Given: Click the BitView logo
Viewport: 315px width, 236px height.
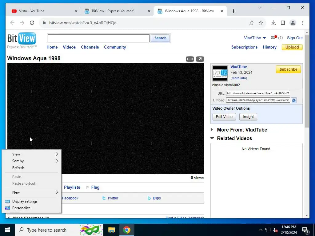Looking at the screenshot, I should [x=22, y=40].
